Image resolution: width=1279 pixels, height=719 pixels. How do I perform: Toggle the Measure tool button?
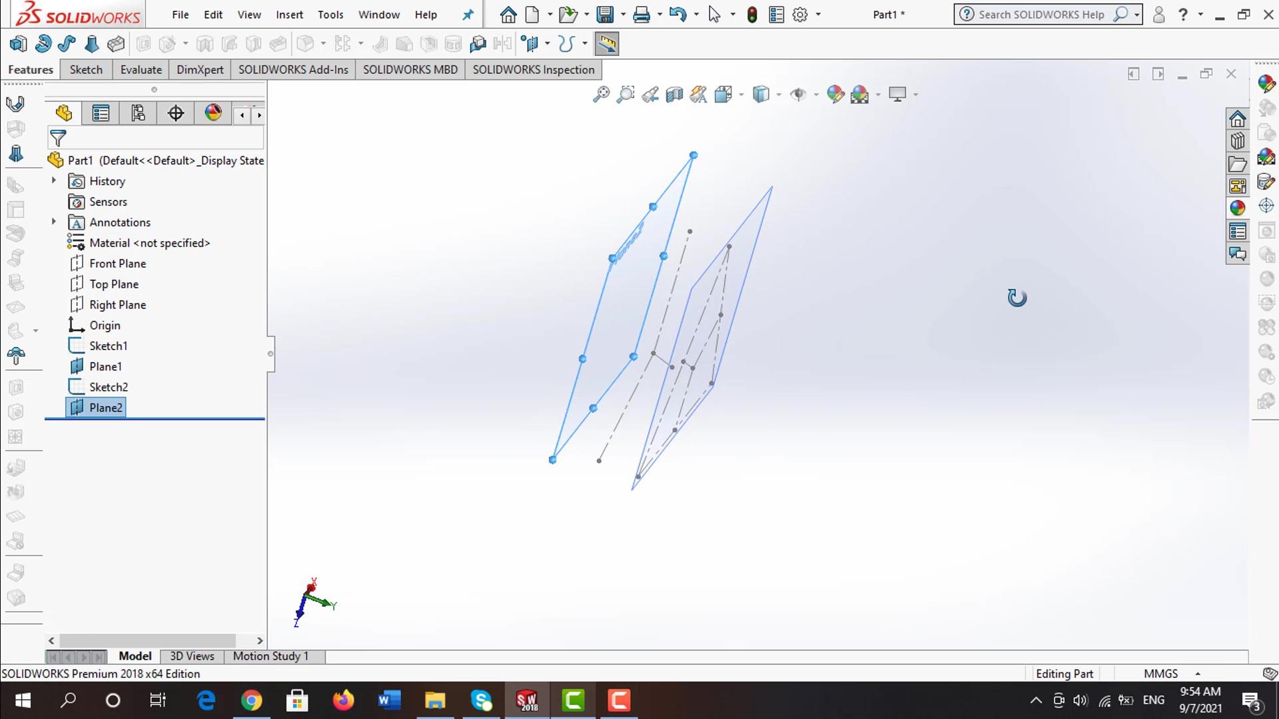[x=606, y=44]
